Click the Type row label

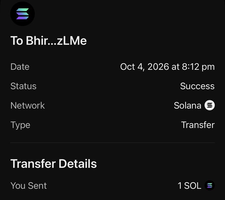pos(21,125)
